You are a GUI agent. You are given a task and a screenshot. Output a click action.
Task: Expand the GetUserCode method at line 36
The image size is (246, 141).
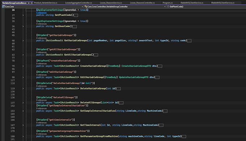(x=23, y=26)
